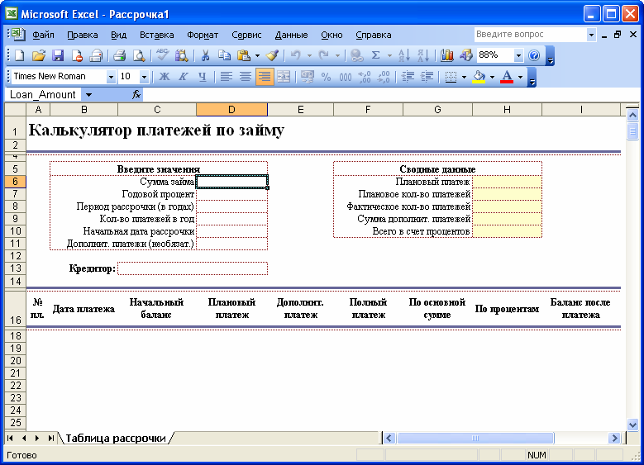Expand the help question box dropdown
Screen dimensions: 644x465
coord(591,35)
